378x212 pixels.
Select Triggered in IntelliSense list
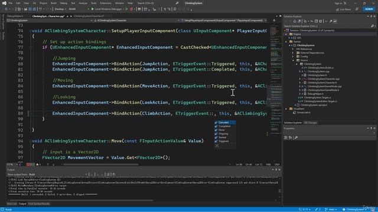pyautogui.click(x=224, y=141)
